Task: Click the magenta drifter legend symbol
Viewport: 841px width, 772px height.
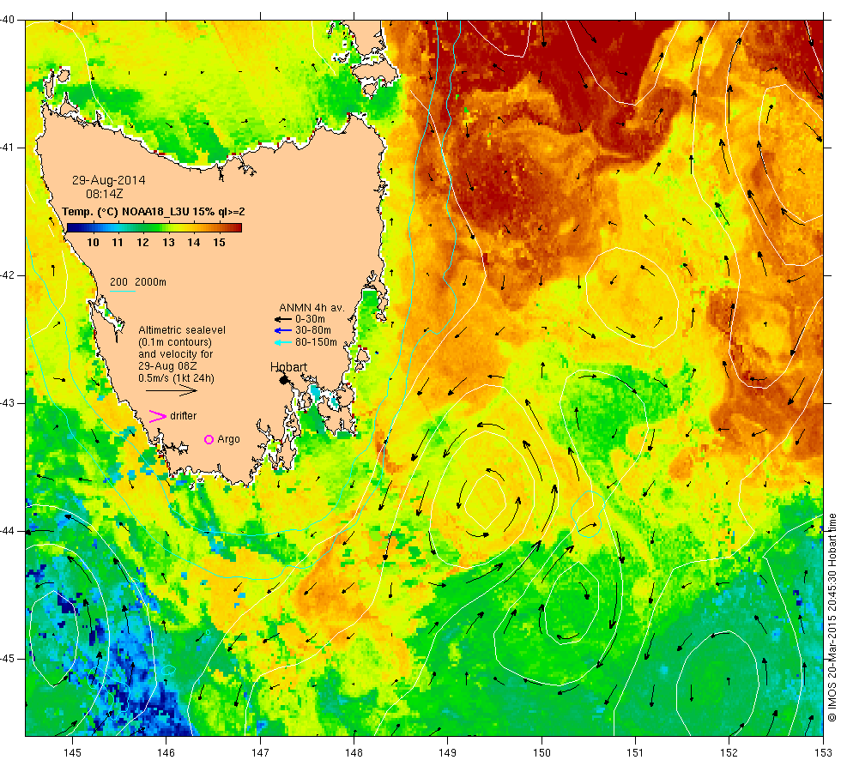Action: point(158,416)
